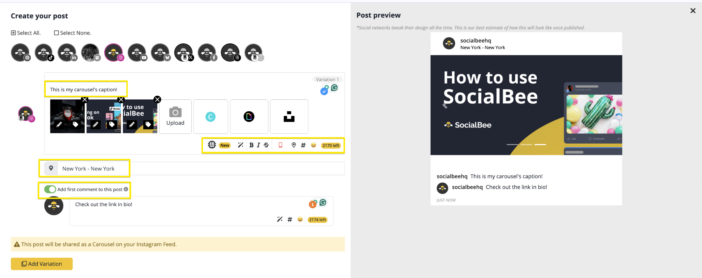702x278 pixels.
Task: Select the Bluesky profile avatar
Action: (x=160, y=52)
